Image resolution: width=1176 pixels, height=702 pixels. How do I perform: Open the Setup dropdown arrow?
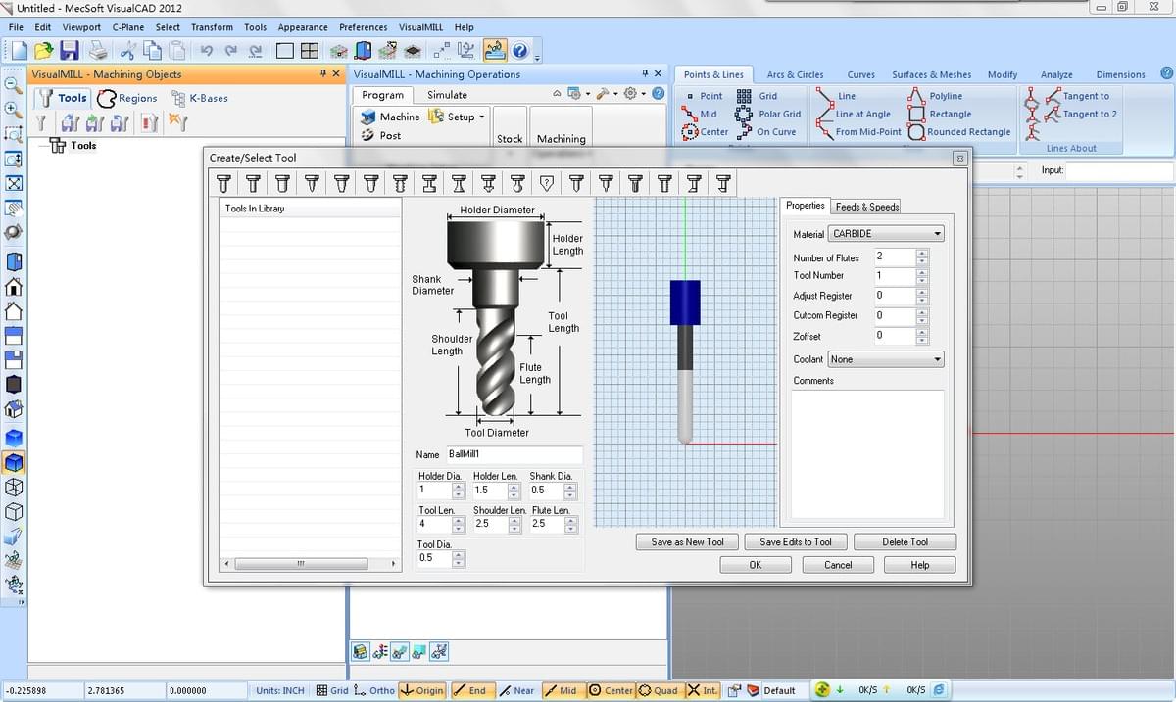coord(481,117)
